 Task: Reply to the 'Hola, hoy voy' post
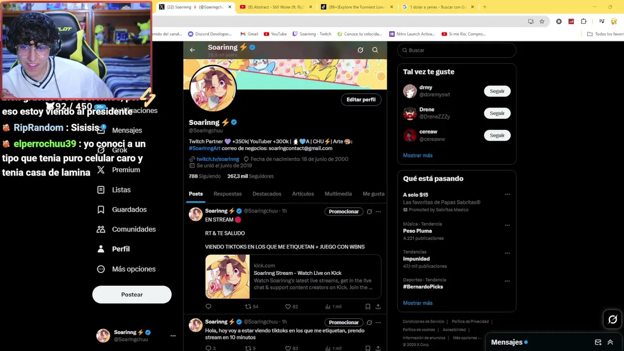point(210,348)
